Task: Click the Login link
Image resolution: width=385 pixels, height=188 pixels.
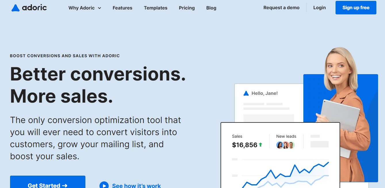Action: pyautogui.click(x=319, y=8)
